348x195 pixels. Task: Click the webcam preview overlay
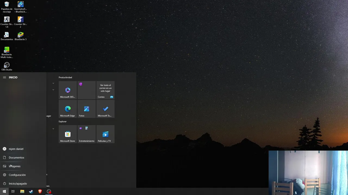point(308,173)
